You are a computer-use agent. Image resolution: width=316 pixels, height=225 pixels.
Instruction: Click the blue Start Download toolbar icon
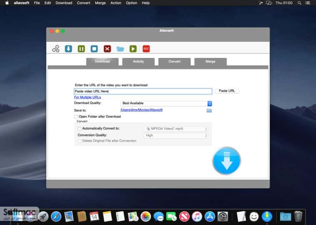pos(68,49)
